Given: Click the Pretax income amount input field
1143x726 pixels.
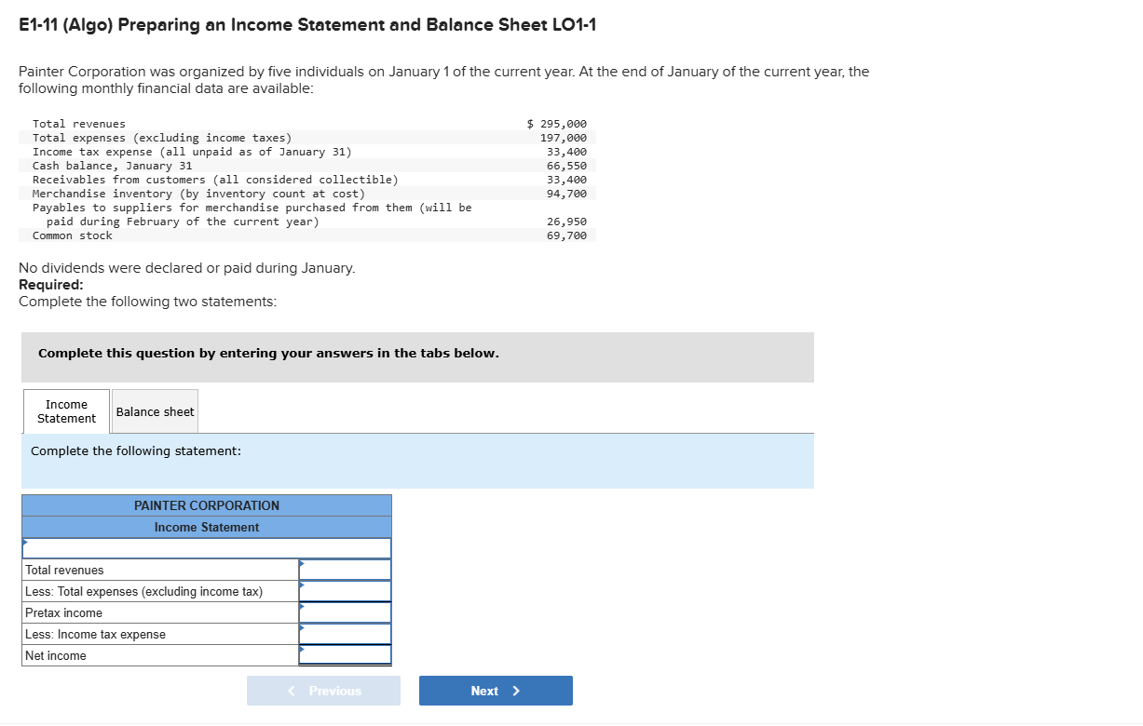Looking at the screenshot, I should 347,612.
